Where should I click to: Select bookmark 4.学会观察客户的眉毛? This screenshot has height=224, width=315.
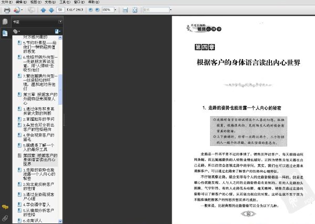(38, 137)
